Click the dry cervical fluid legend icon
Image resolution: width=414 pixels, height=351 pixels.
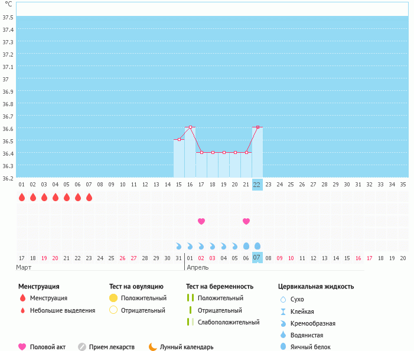pos(283,299)
